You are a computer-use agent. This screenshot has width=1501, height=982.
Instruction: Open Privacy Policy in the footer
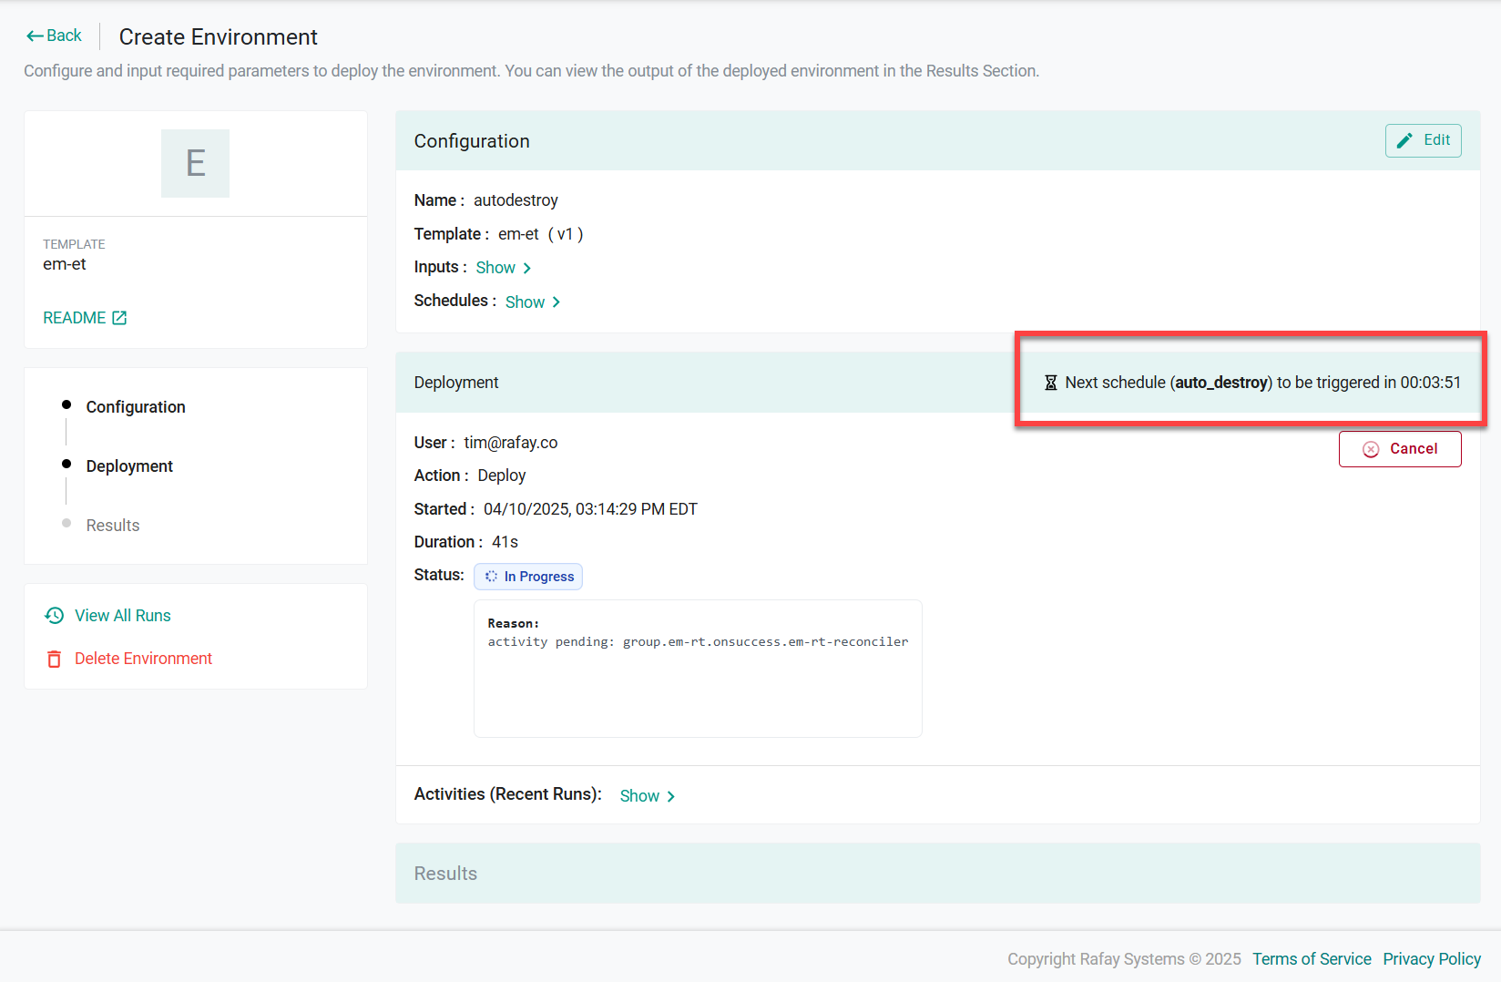[x=1432, y=959]
